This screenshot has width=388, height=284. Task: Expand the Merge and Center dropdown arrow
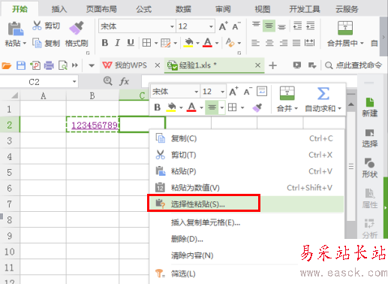pyautogui.click(x=362, y=44)
